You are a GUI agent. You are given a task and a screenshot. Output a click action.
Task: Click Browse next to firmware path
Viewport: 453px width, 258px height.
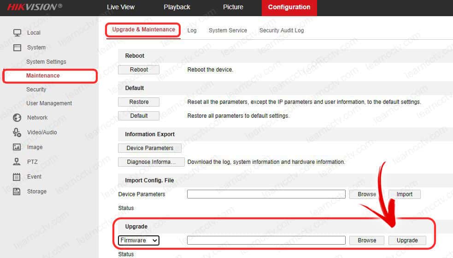tap(367, 240)
